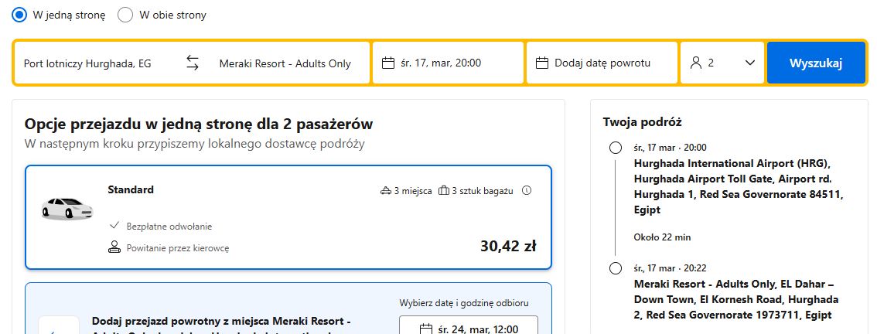
Task: Open return pickup date 'śr. 24, mar, 12:00'
Action: (x=469, y=325)
